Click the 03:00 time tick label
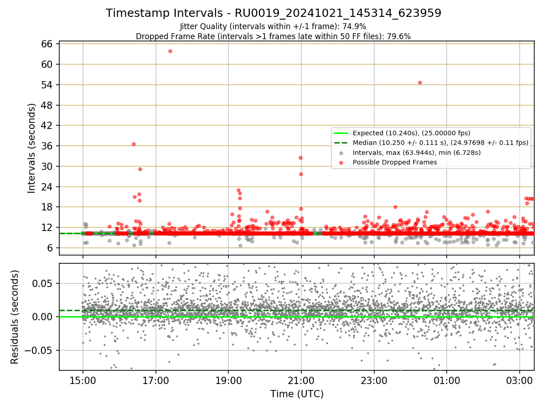 pyautogui.click(x=520, y=380)
